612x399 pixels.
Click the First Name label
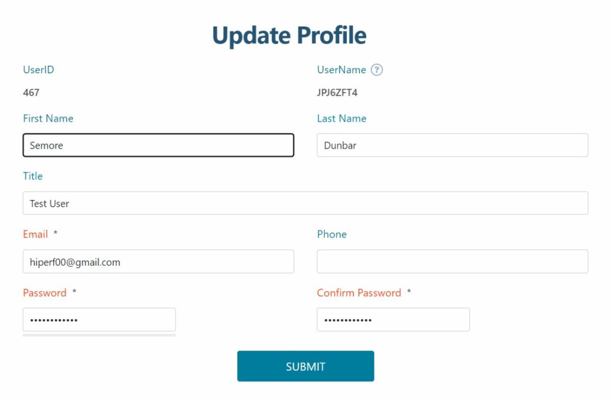pos(48,119)
